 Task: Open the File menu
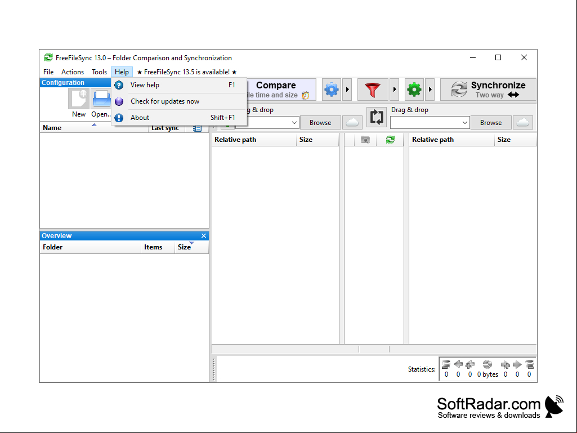tap(48, 72)
